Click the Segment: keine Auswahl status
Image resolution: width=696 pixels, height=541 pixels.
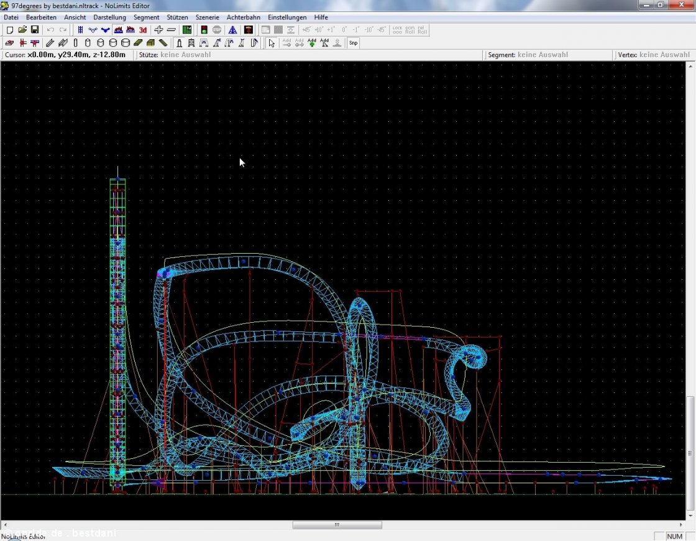(528, 55)
